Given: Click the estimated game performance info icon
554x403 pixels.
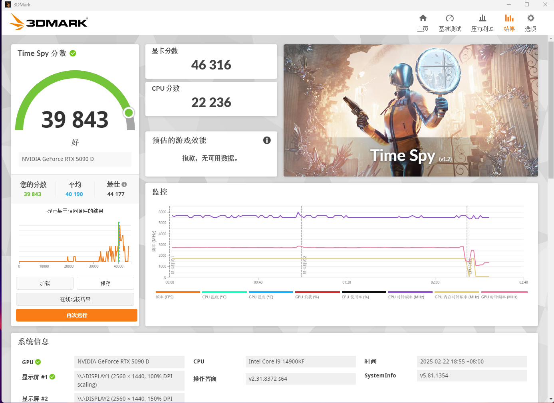Looking at the screenshot, I should [267, 140].
